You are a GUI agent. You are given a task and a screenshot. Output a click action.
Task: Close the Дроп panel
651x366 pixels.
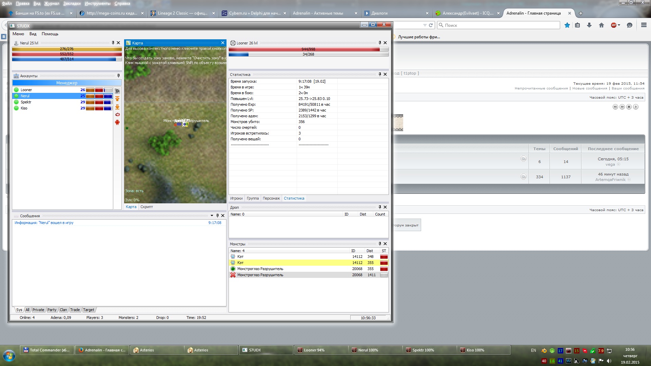pyautogui.click(x=385, y=207)
